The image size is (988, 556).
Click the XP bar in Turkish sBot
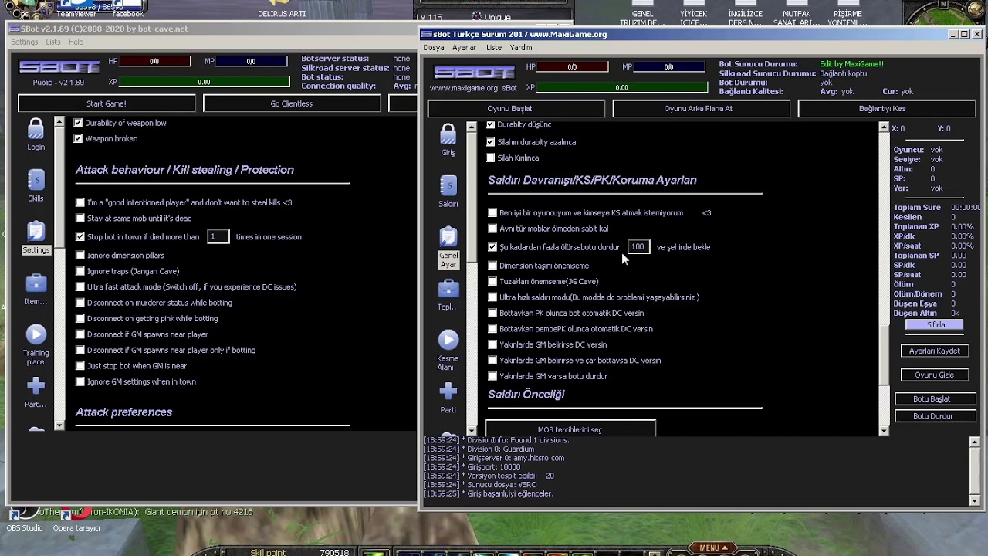tap(622, 88)
